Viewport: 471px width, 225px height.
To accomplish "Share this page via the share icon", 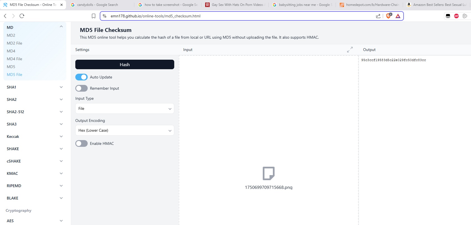I will 378,16.
